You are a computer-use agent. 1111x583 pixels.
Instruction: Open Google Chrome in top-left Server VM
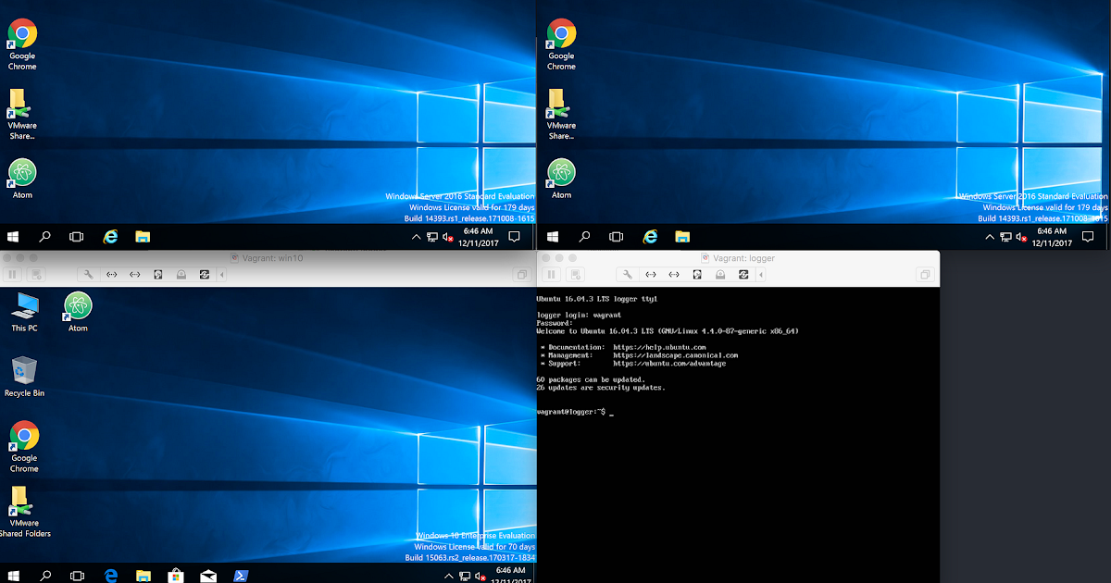tap(22, 45)
